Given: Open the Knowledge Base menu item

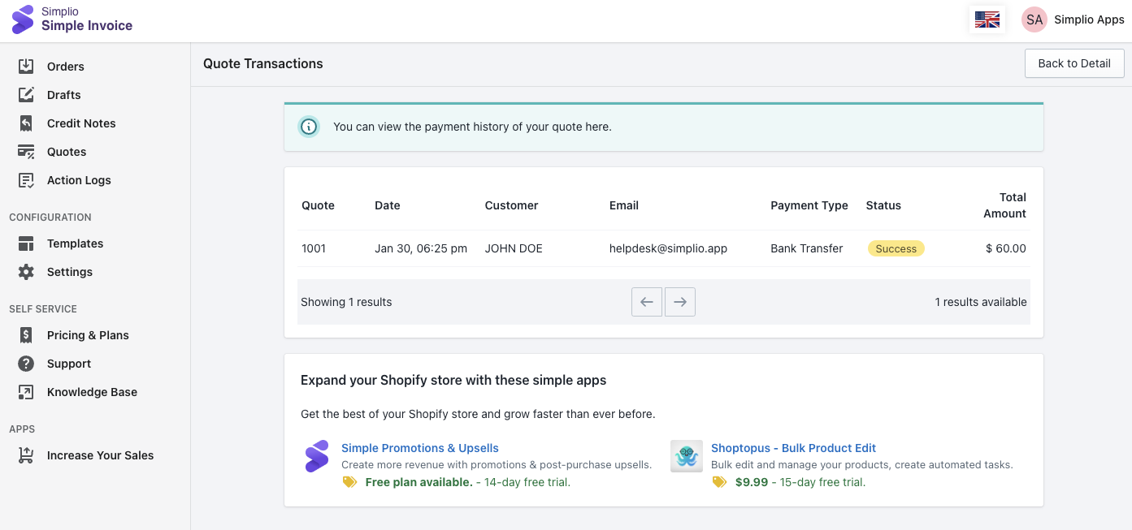Looking at the screenshot, I should pos(92,392).
